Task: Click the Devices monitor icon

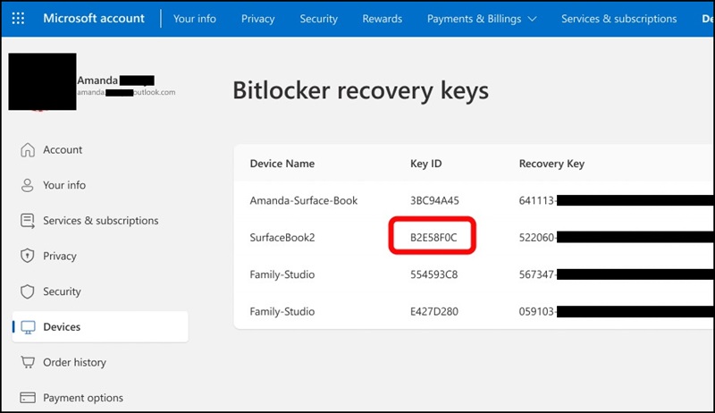Action: pyautogui.click(x=28, y=327)
